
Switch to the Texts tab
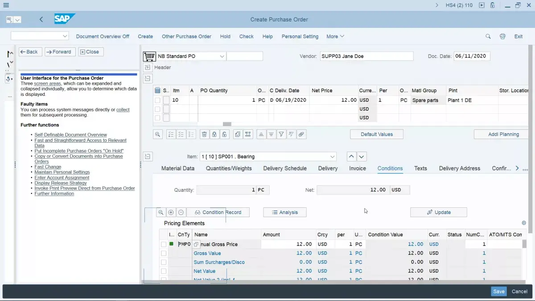pos(420,169)
